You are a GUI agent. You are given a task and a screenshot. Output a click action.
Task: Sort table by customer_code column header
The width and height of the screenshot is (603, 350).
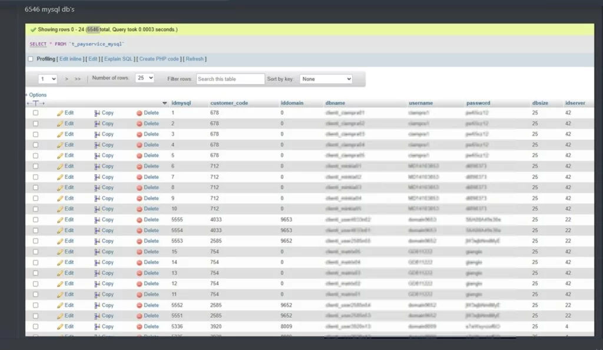[x=229, y=103]
